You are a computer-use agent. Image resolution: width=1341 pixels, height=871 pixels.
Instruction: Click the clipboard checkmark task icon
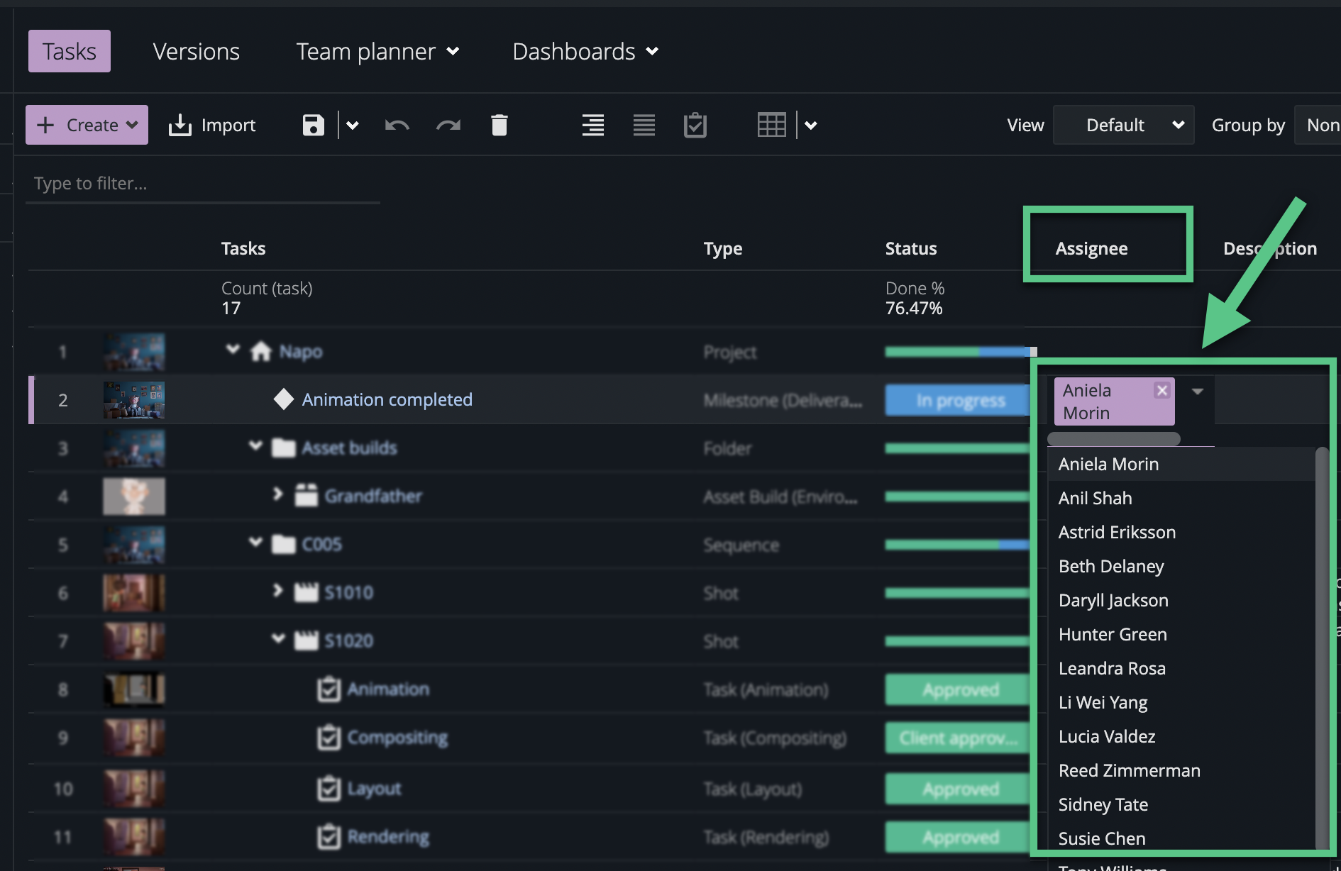pyautogui.click(x=695, y=126)
